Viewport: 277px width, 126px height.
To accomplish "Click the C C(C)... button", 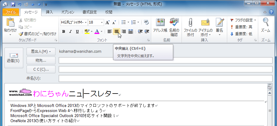I will tap(41, 69).
